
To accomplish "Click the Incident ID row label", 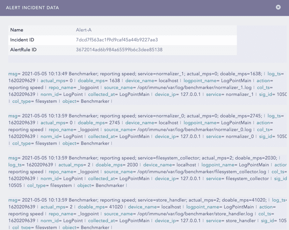I will tap(22, 40).
